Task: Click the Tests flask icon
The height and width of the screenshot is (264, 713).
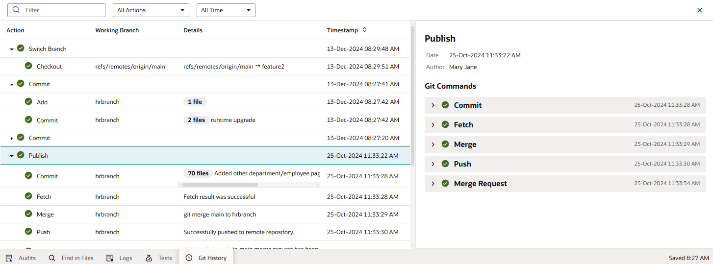Action: pyautogui.click(x=149, y=258)
